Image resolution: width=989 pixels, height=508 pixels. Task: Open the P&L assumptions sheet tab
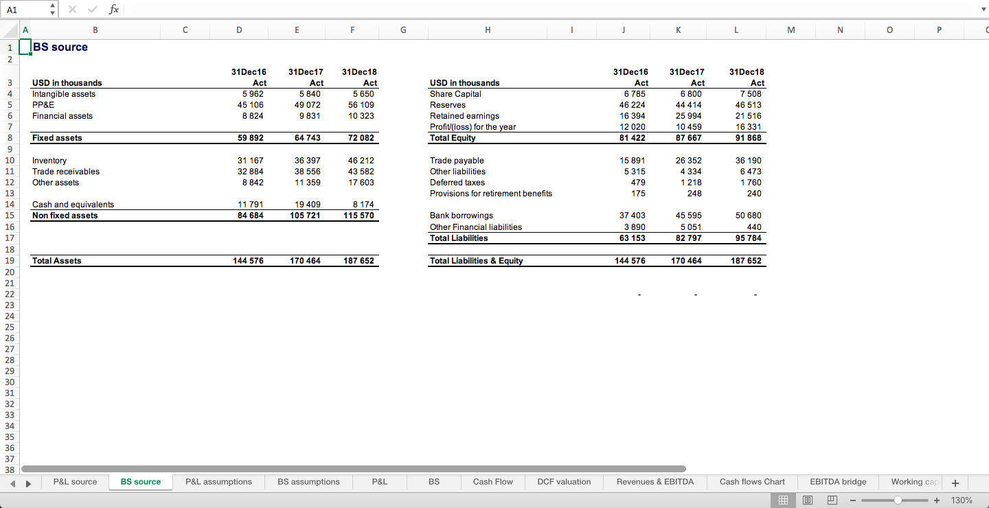218,481
